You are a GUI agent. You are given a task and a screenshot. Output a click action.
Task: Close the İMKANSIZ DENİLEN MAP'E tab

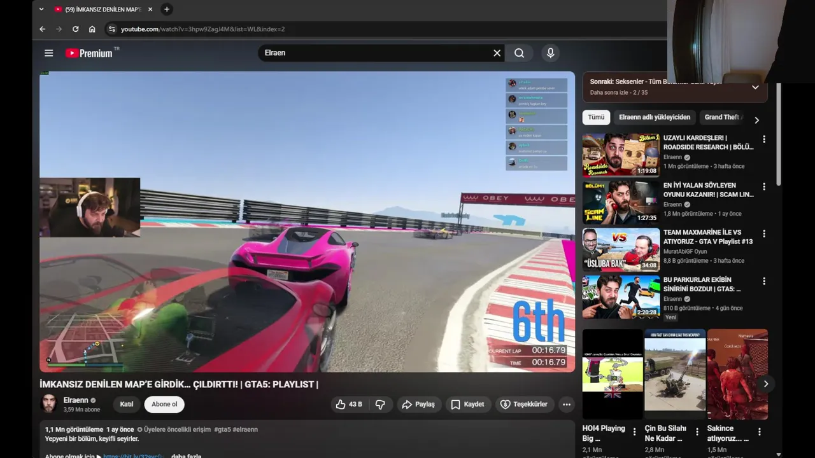tap(150, 9)
